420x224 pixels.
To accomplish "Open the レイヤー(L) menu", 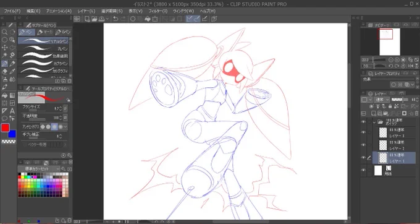I will 86,11.
